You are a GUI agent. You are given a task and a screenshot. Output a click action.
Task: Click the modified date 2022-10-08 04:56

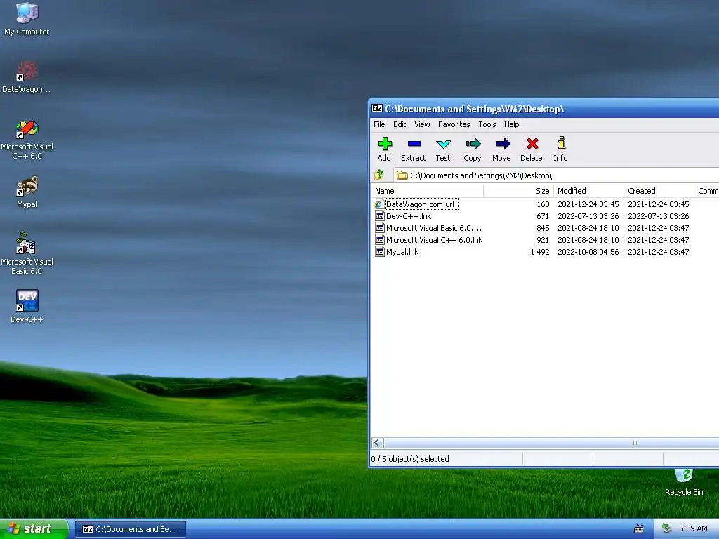click(x=588, y=252)
